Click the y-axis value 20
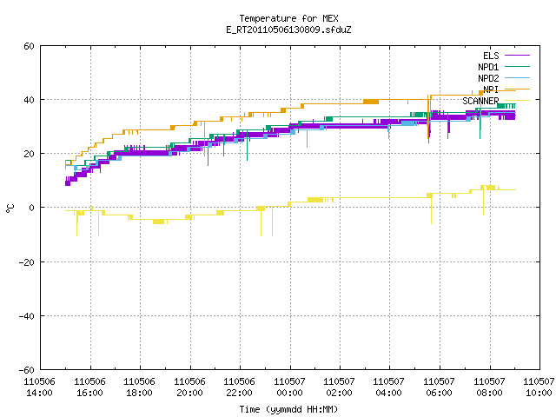The image size is (556, 417). point(29,154)
